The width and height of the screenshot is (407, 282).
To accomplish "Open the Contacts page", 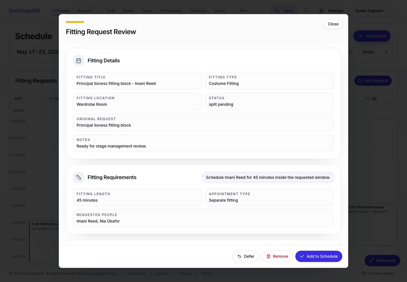I will (198, 11).
